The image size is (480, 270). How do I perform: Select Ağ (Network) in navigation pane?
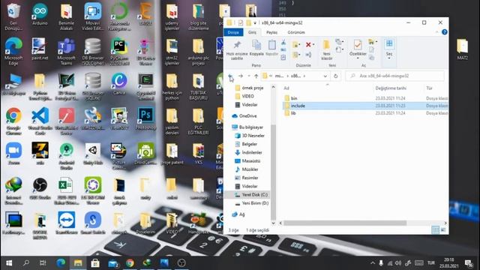click(241, 214)
